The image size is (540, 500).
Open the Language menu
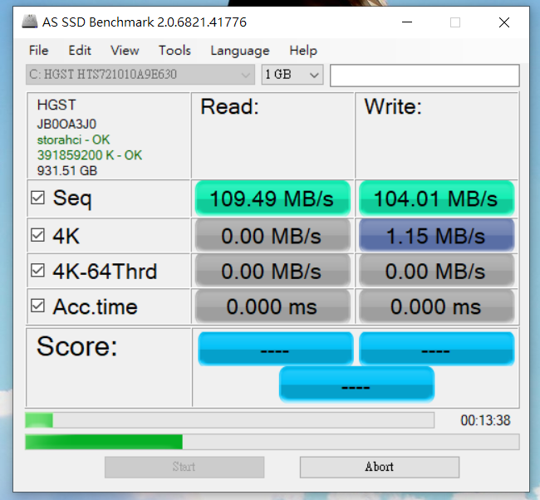(x=240, y=51)
